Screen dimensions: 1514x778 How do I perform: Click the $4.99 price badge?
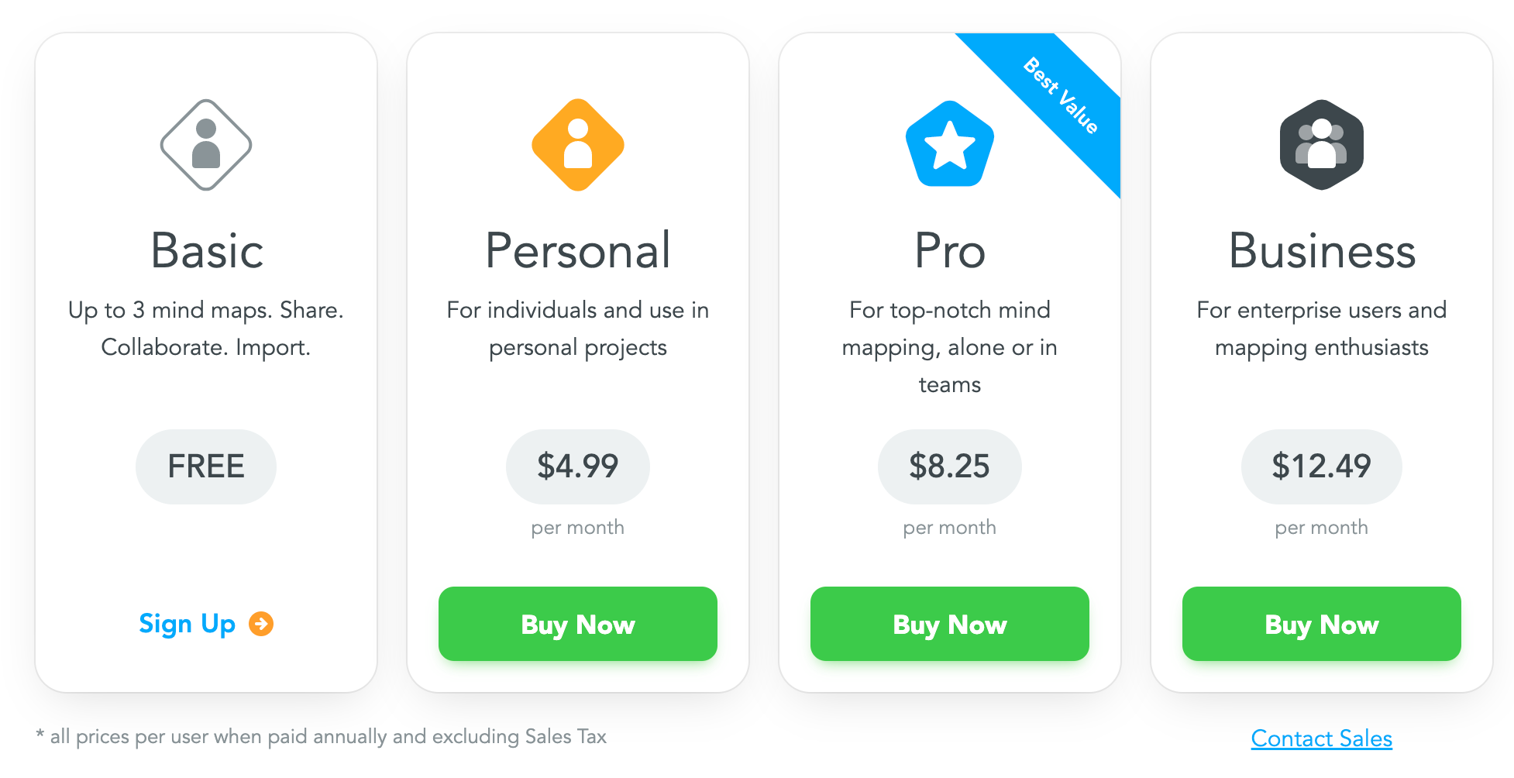coord(578,466)
